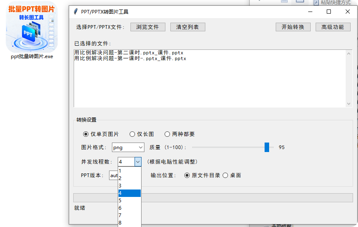The width and height of the screenshot is (358, 227).
Task: Select 两种都要 radio option
Action: pos(167,134)
